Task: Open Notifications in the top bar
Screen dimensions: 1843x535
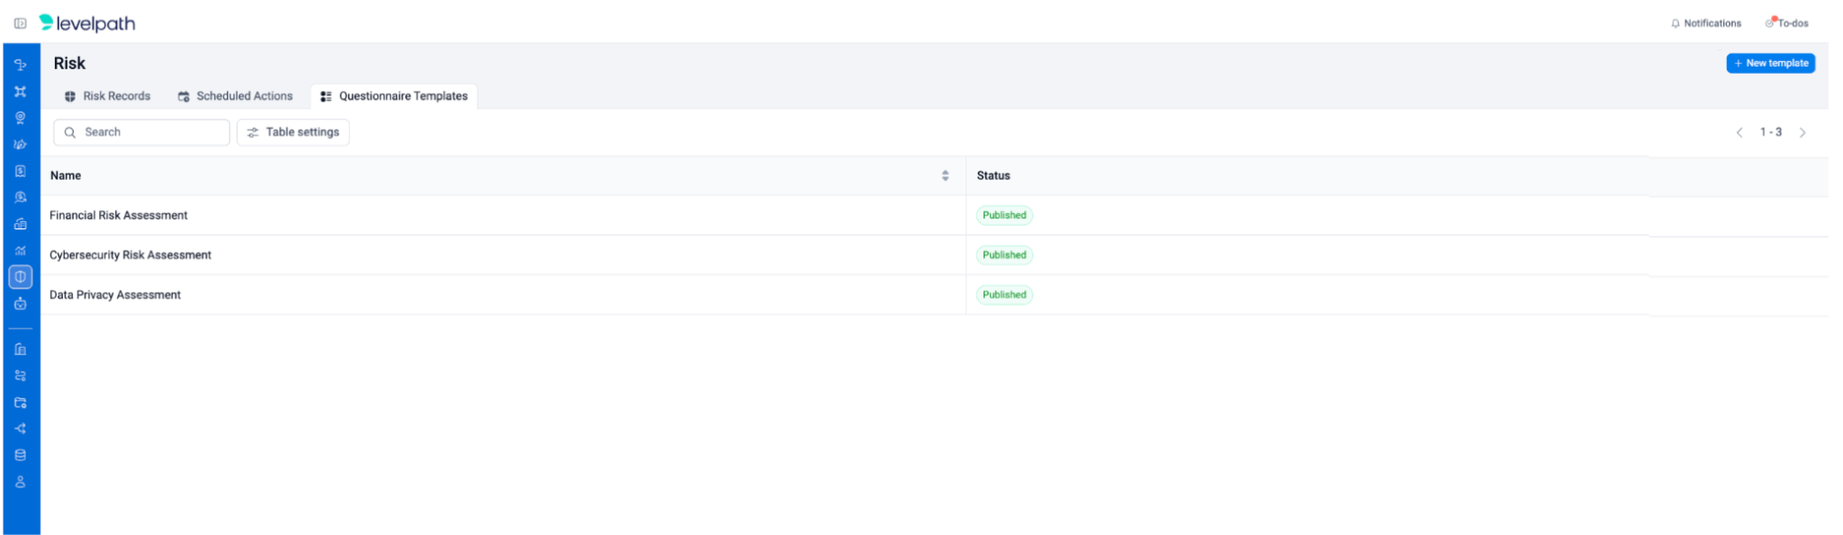Action: click(1705, 23)
